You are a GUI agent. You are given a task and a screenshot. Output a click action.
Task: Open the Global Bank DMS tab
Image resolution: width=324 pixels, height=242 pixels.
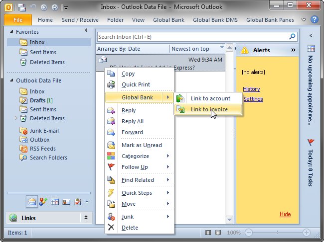pos(215,20)
